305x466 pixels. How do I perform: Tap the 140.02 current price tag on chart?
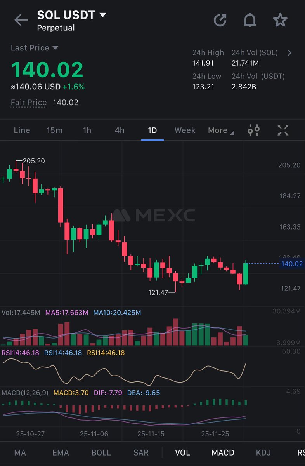[x=292, y=264]
